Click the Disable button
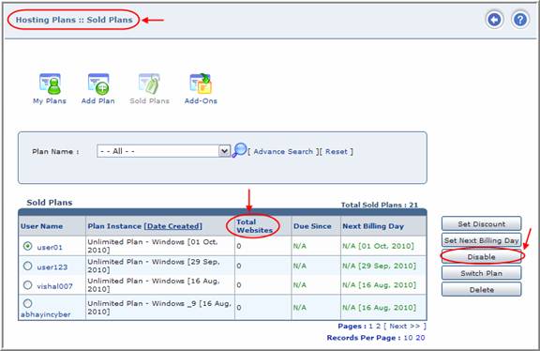The width and height of the screenshot is (540, 351). 482,257
